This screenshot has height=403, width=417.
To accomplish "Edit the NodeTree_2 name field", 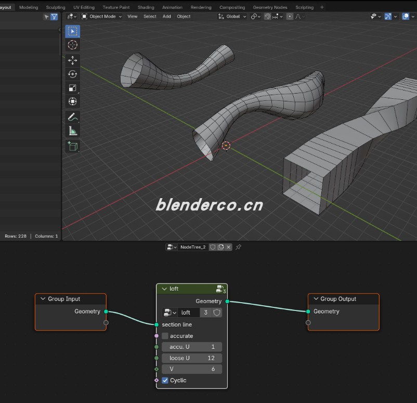I will click(x=193, y=247).
